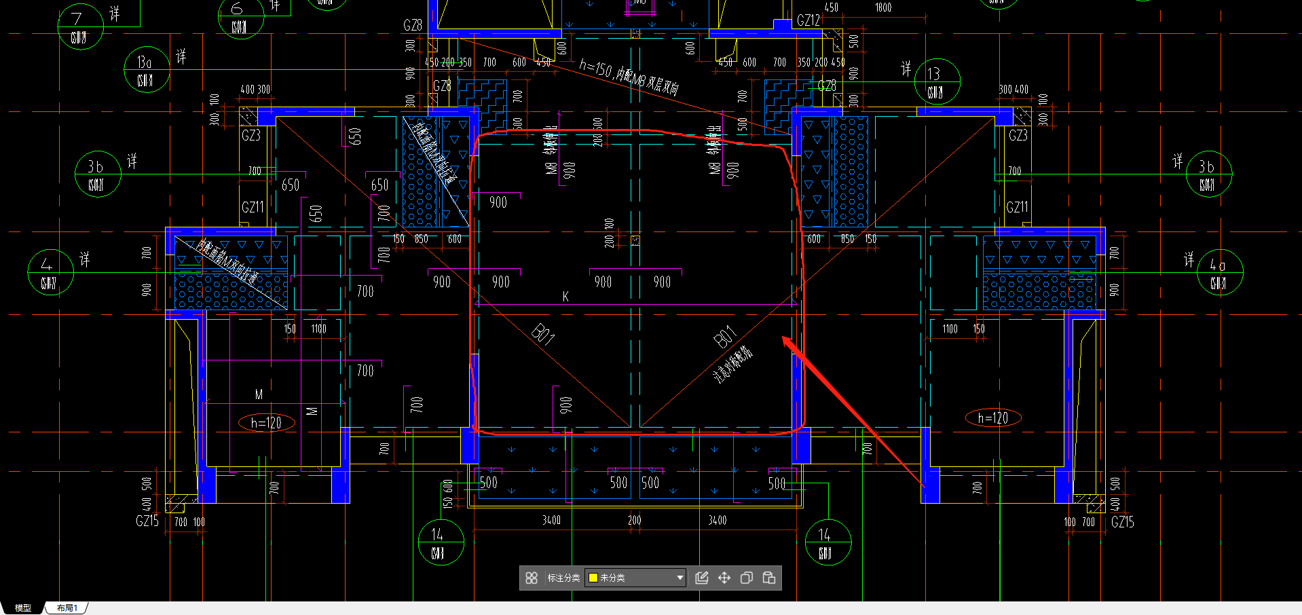Image resolution: width=1302 pixels, height=615 pixels.
Task: Click the detail marker circle labeled 4a
Action: click(1220, 272)
